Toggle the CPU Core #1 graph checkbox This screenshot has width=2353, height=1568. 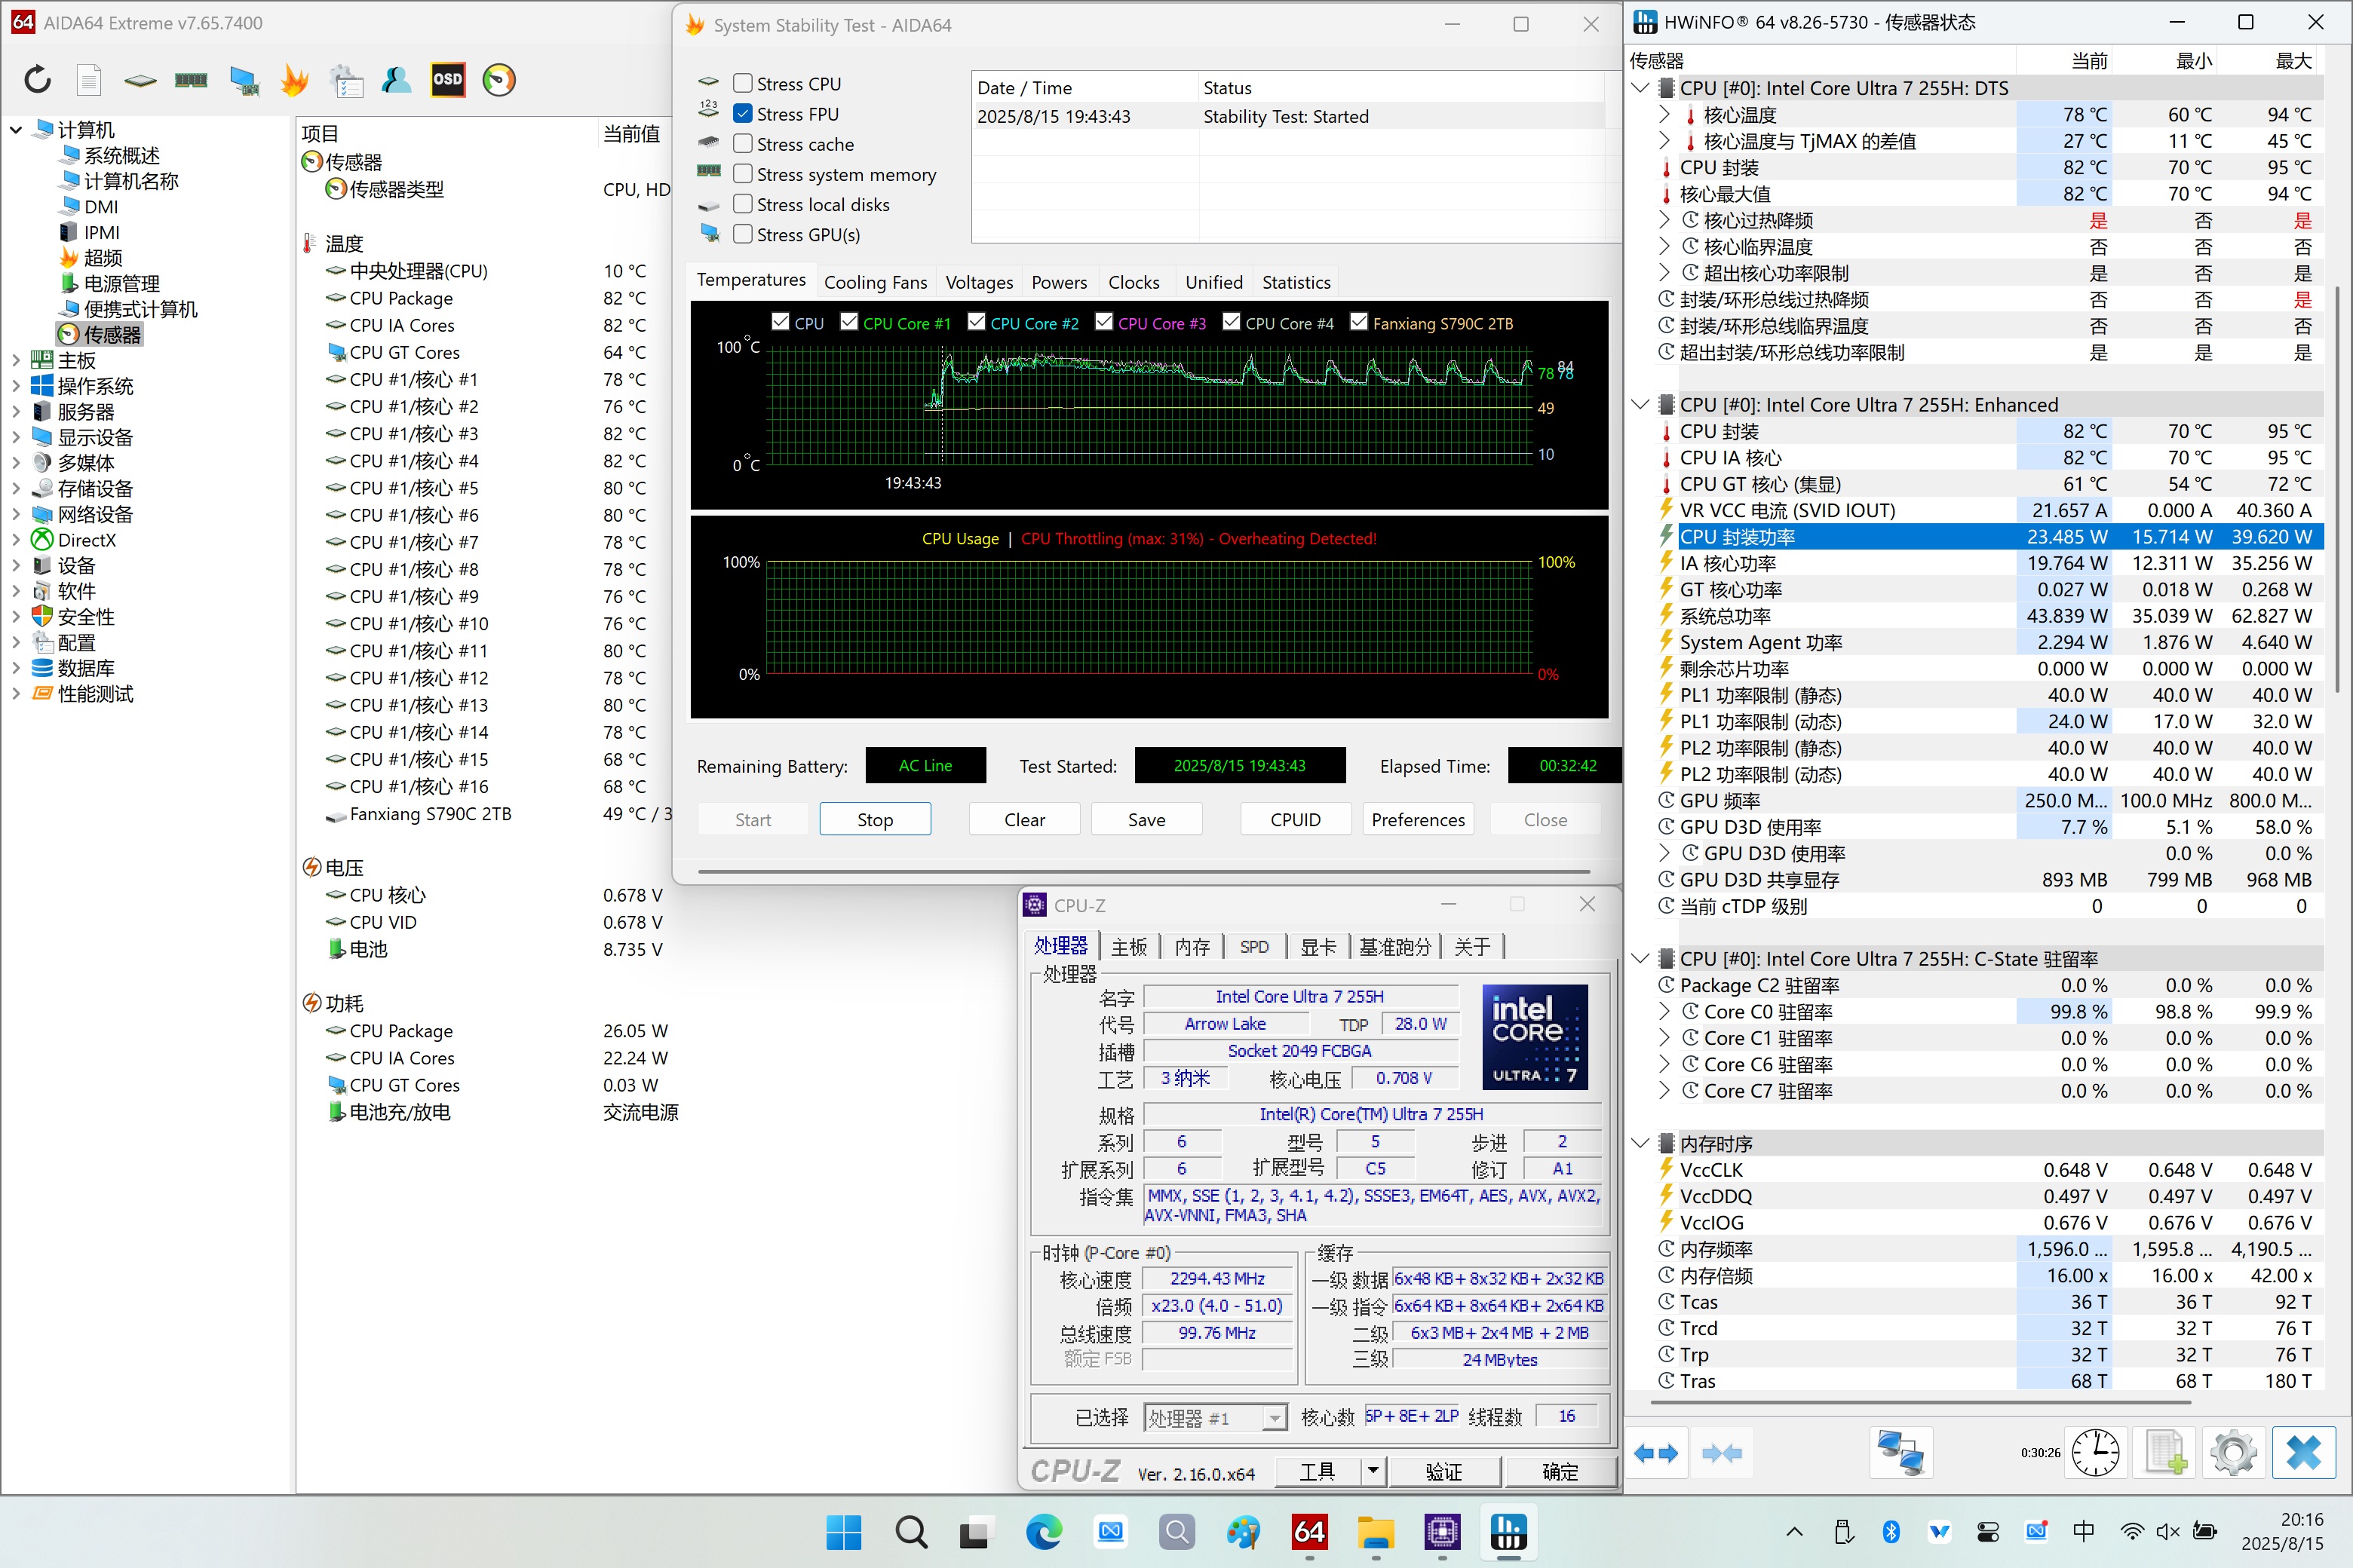849,321
